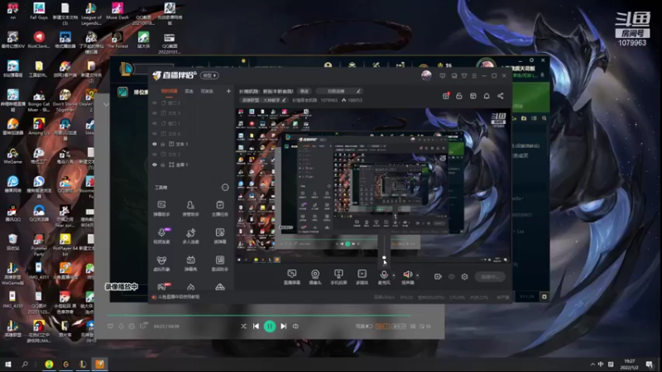Open the pill-shaped dropdown beside the app logo
This screenshot has height=372, width=662.
pyautogui.click(x=210, y=75)
